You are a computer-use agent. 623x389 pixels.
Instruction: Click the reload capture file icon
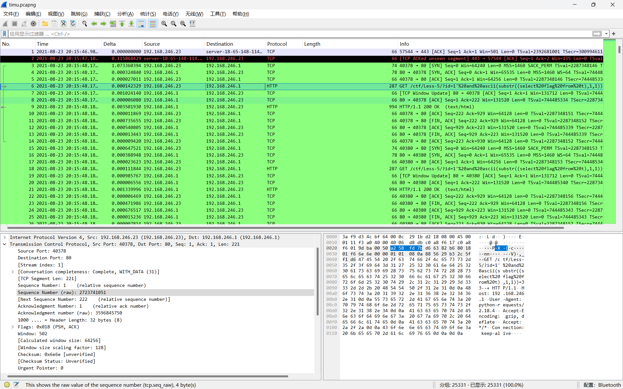tap(73, 24)
